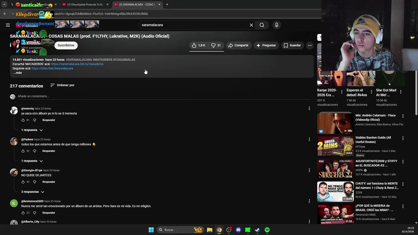
Task: Like the @esenciq comment
Action: pos(23,120)
